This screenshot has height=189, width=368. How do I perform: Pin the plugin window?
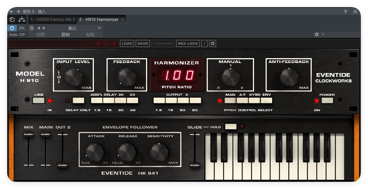coord(346,12)
